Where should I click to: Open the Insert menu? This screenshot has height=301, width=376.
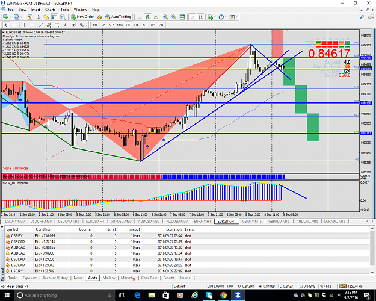click(35, 10)
